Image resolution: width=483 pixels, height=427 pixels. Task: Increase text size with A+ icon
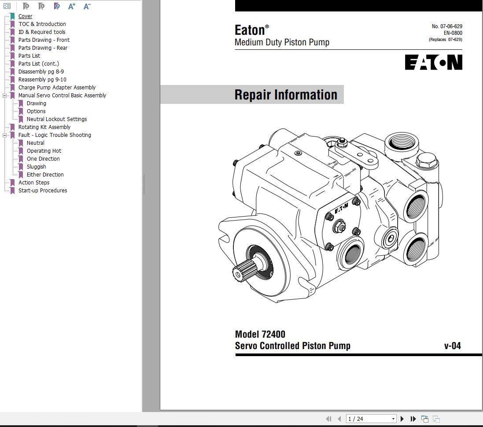point(71,6)
